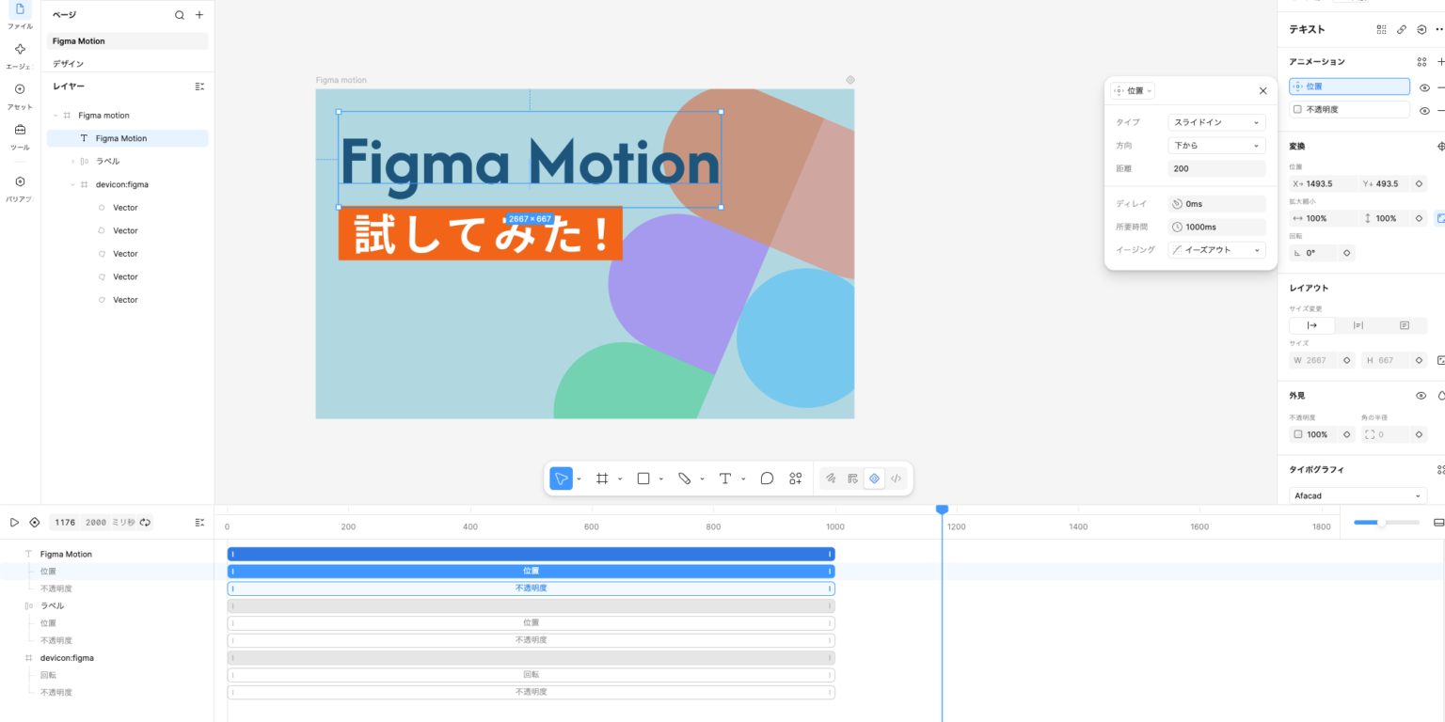Select 位置 track bar of Figma Motion

click(531, 571)
